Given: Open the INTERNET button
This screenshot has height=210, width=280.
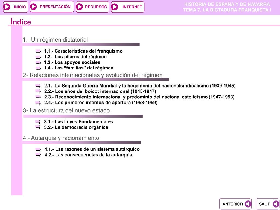Looking at the screenshot, I should coord(128,7).
